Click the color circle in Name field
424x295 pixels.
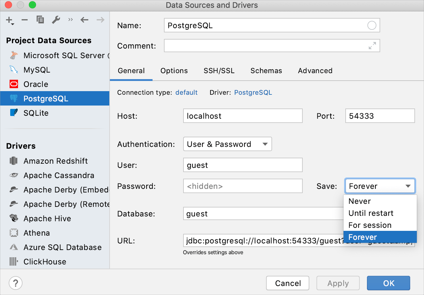[372, 25]
